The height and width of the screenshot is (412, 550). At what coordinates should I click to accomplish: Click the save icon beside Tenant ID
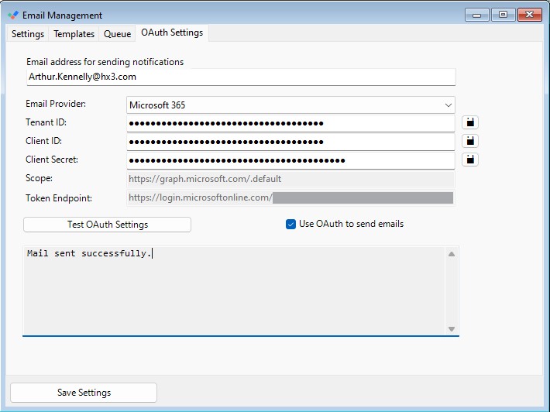(x=470, y=122)
